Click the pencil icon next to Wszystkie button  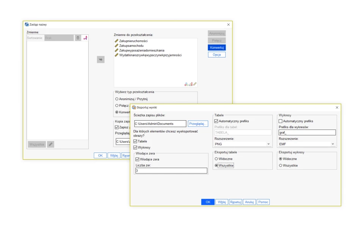(x=50, y=144)
